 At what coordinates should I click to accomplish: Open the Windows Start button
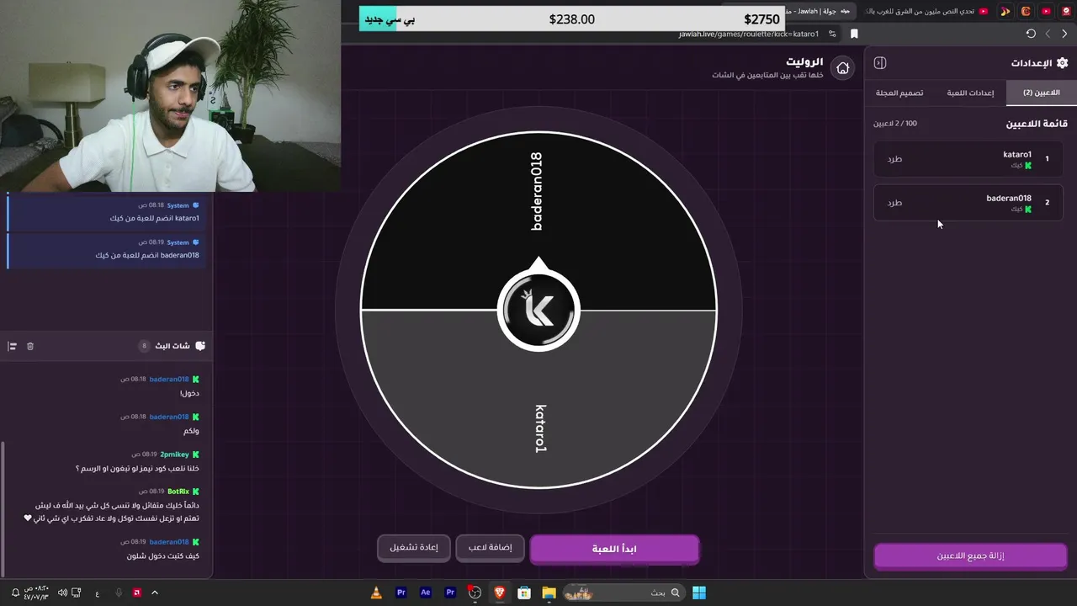(x=699, y=593)
